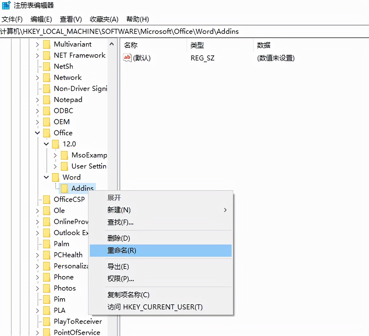
Task: Expand the User Settin key
Action: 55,166
